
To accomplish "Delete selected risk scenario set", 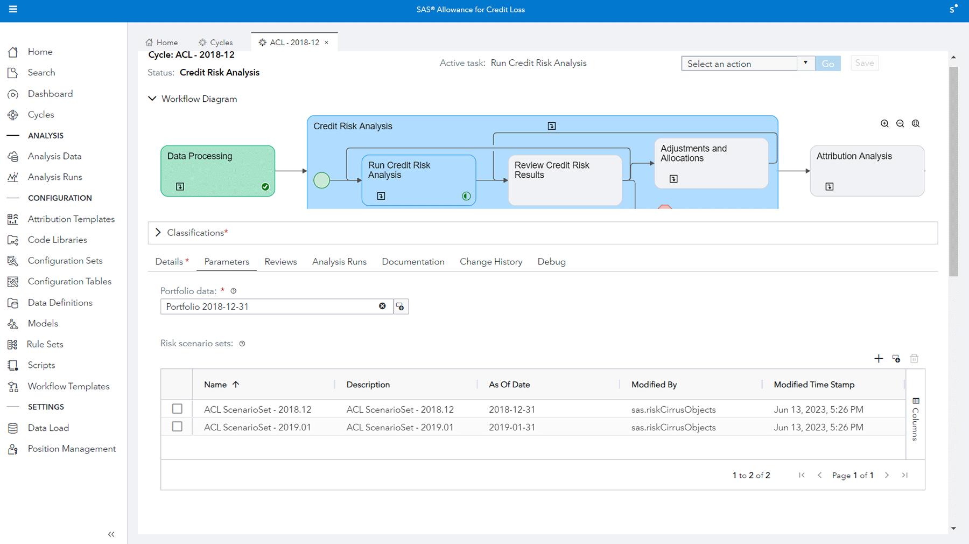I will point(914,359).
